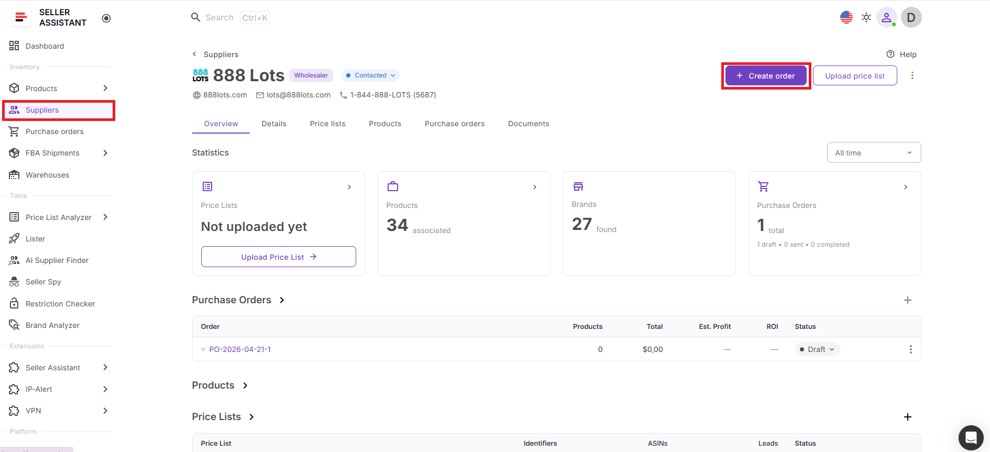This screenshot has width=990, height=452.
Task: Open the Contacted status dropdown
Action: click(x=370, y=75)
